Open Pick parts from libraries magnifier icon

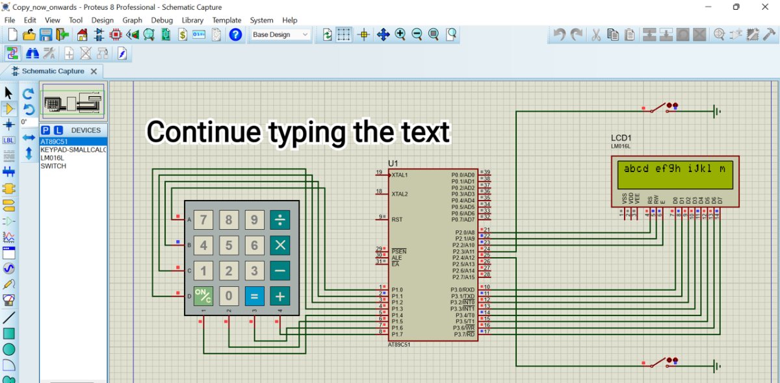[719, 34]
